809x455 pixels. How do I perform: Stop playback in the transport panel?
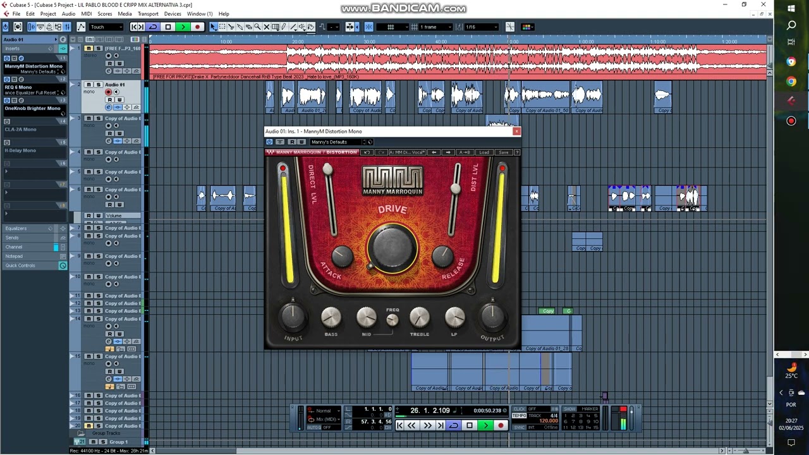469,426
